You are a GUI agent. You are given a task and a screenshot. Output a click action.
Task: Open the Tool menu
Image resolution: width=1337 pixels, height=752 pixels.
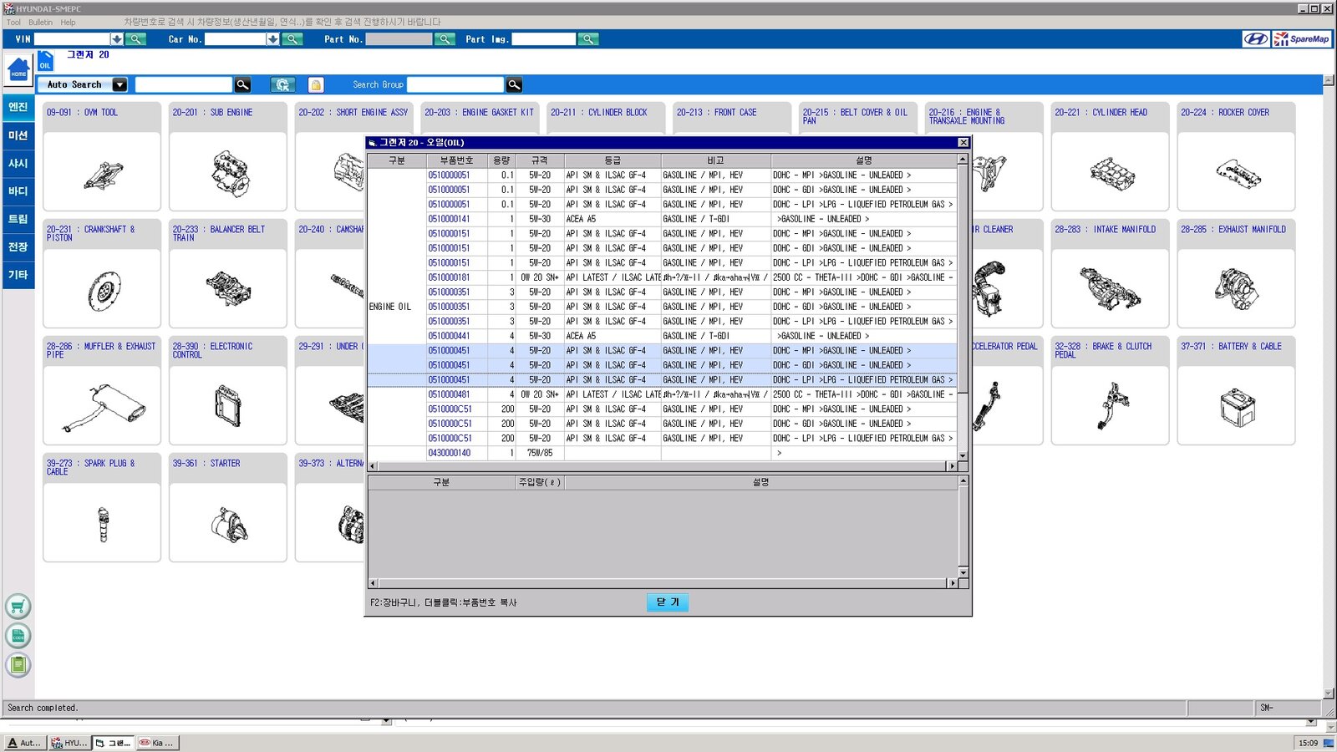(x=13, y=23)
